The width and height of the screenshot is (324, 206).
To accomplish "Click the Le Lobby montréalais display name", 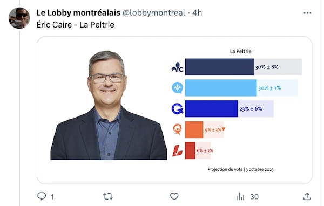I will pos(78,13).
